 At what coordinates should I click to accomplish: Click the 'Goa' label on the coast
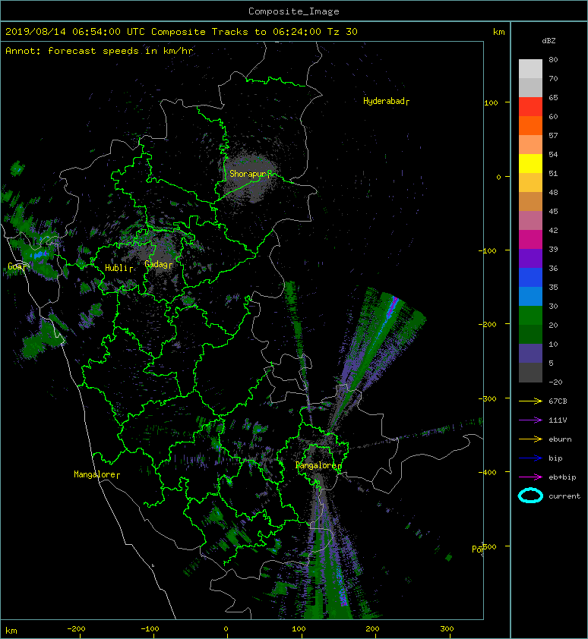pos(15,266)
